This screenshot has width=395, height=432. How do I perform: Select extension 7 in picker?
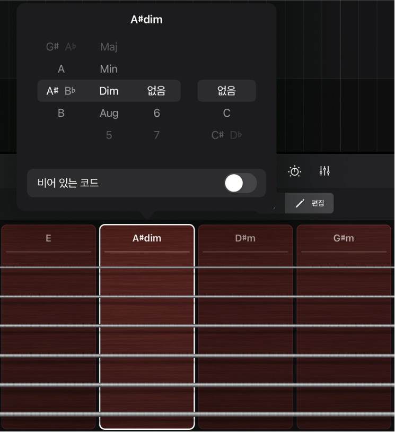point(156,135)
